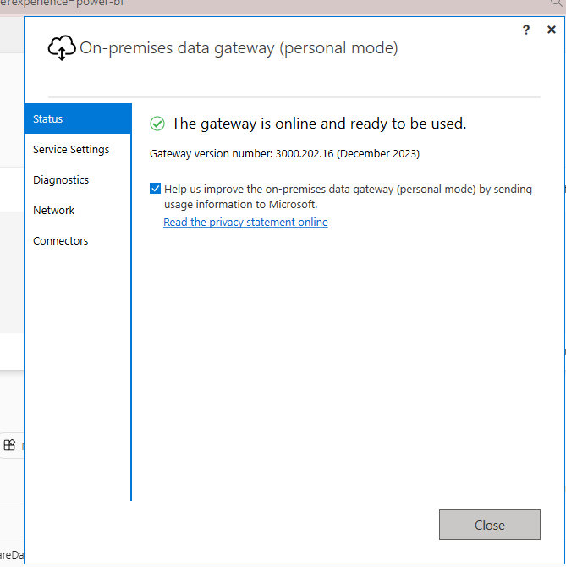Dismiss the dialog with the X icon
Image resolution: width=566 pixels, height=567 pixels.
point(551,30)
